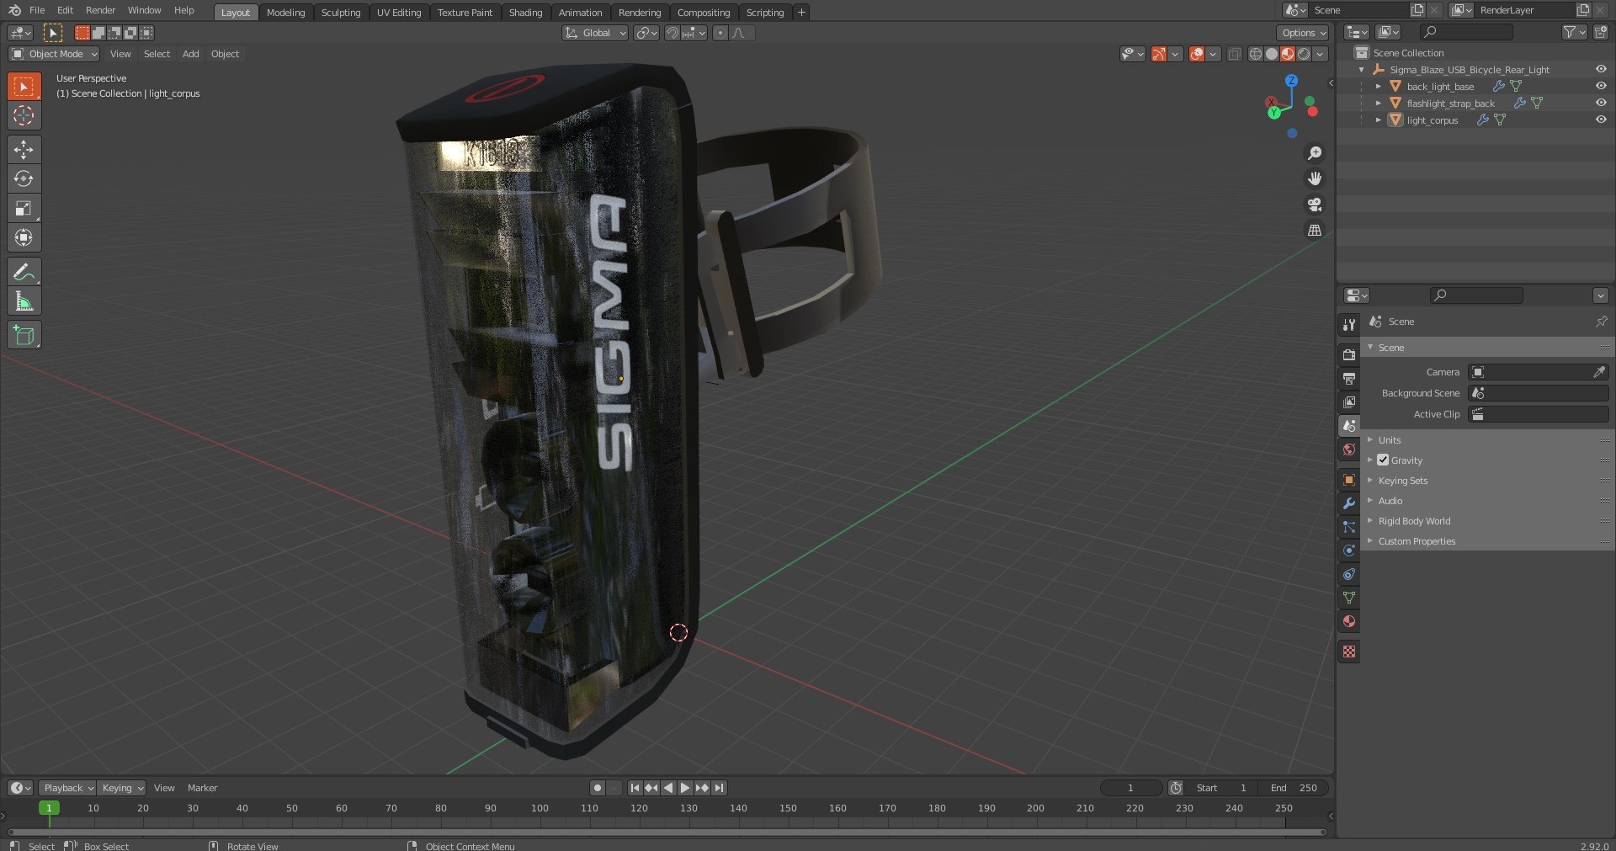Screen dimensions: 1616x851
Task: Pick the Add Cube tool
Action: click(24, 335)
